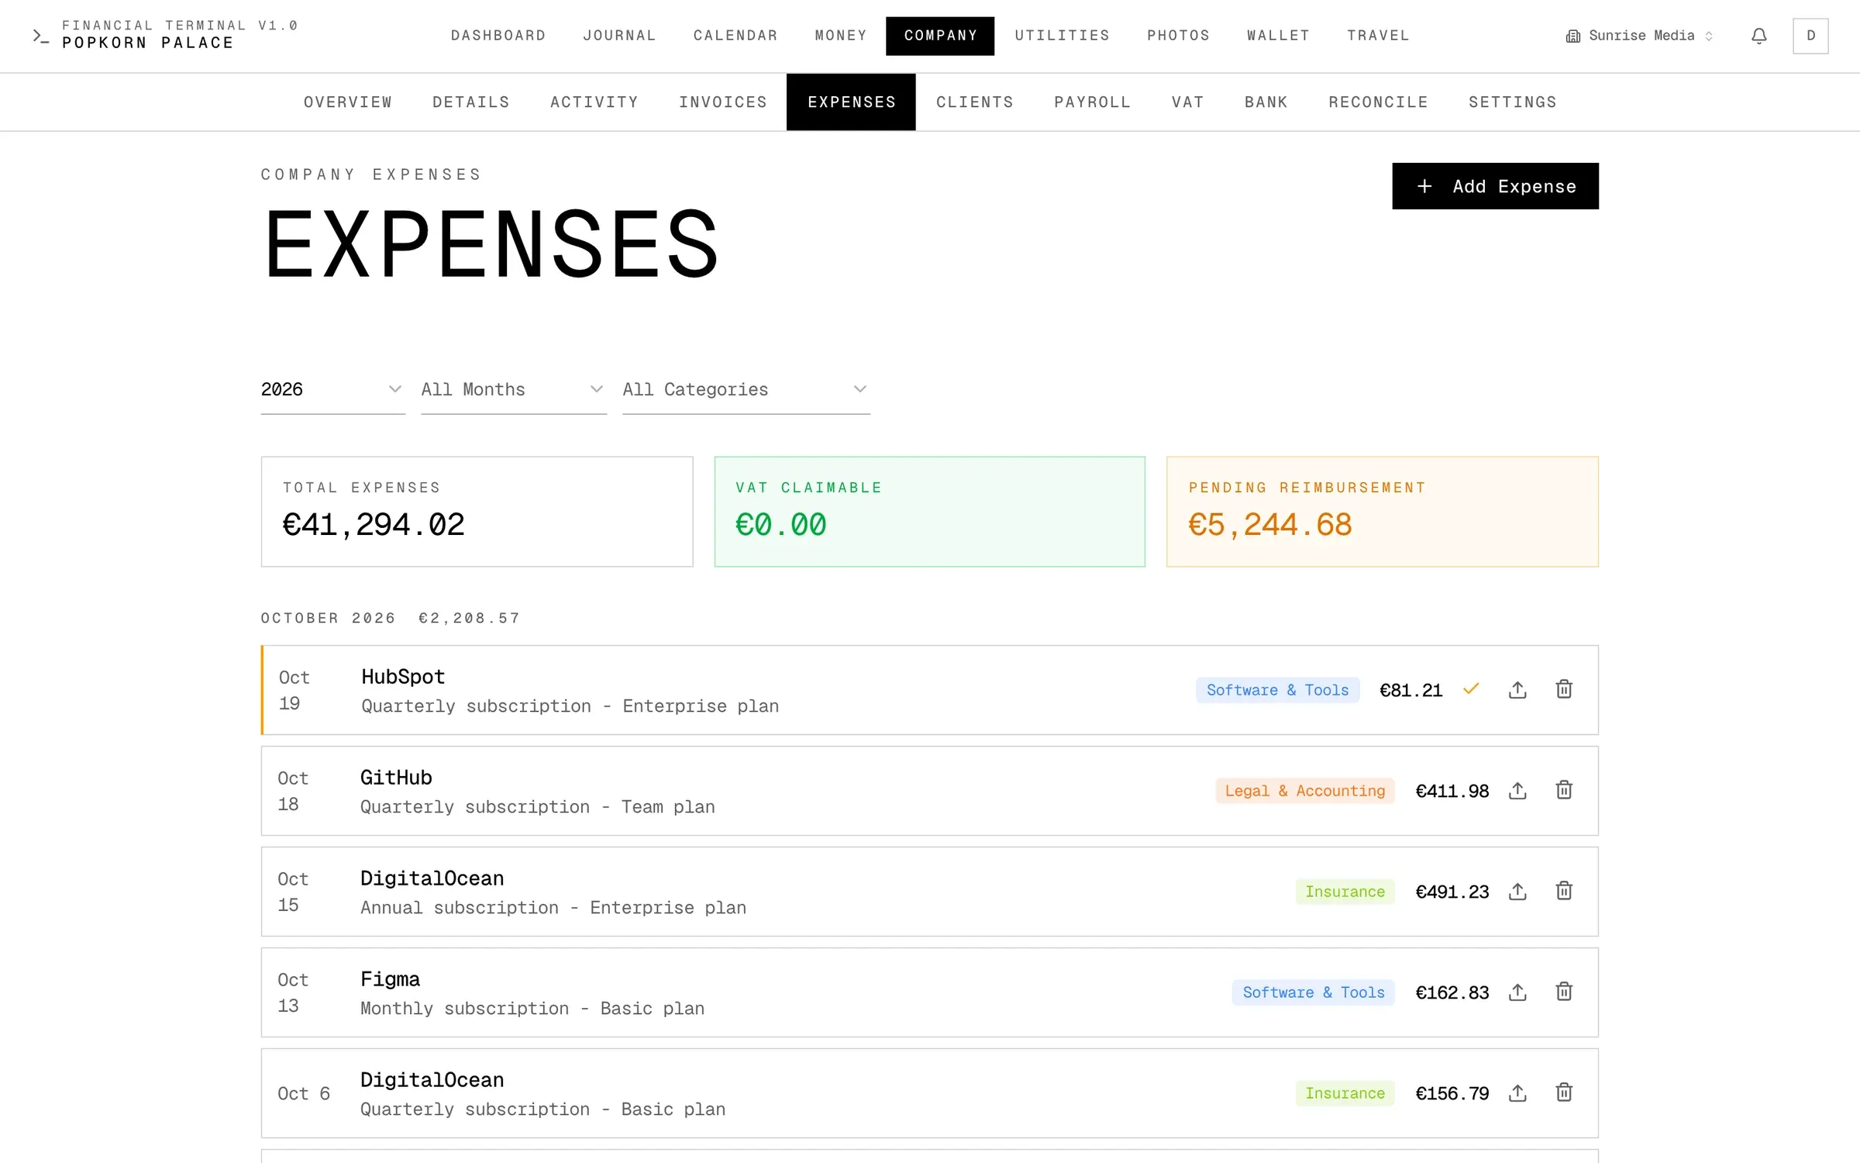Open the Travel section
Image resolution: width=1860 pixels, height=1163 pixels.
tap(1378, 36)
